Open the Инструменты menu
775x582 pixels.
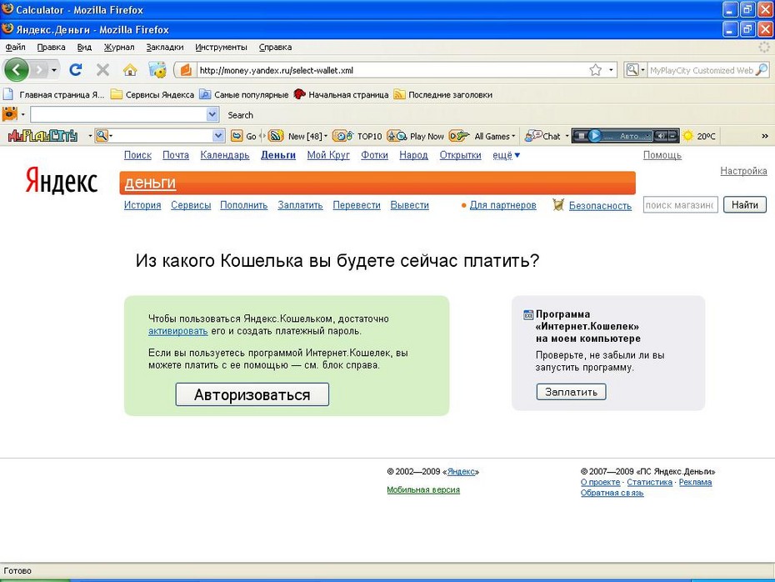pyautogui.click(x=221, y=47)
